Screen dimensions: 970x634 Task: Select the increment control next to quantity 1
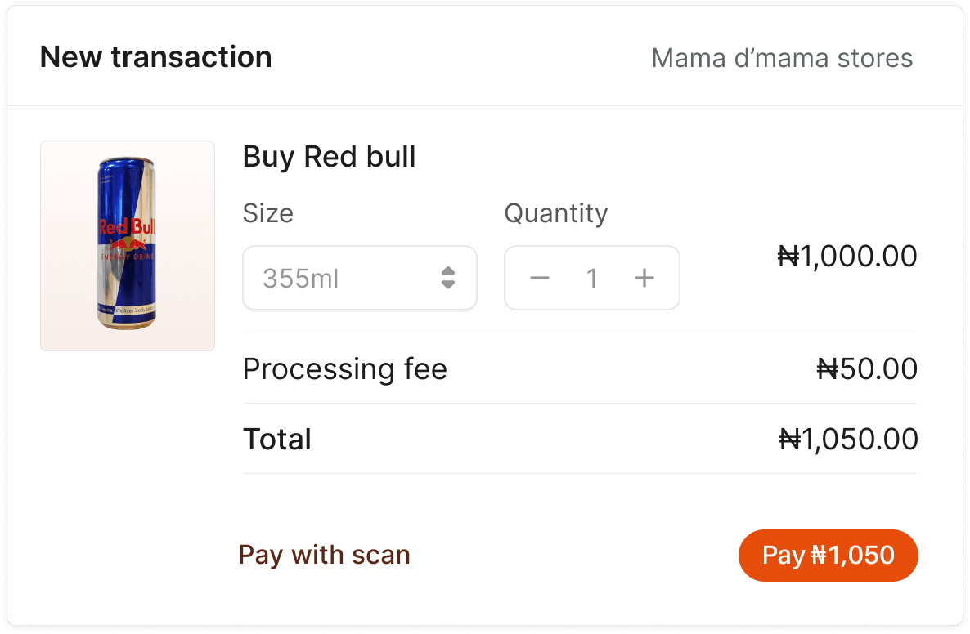(x=644, y=278)
